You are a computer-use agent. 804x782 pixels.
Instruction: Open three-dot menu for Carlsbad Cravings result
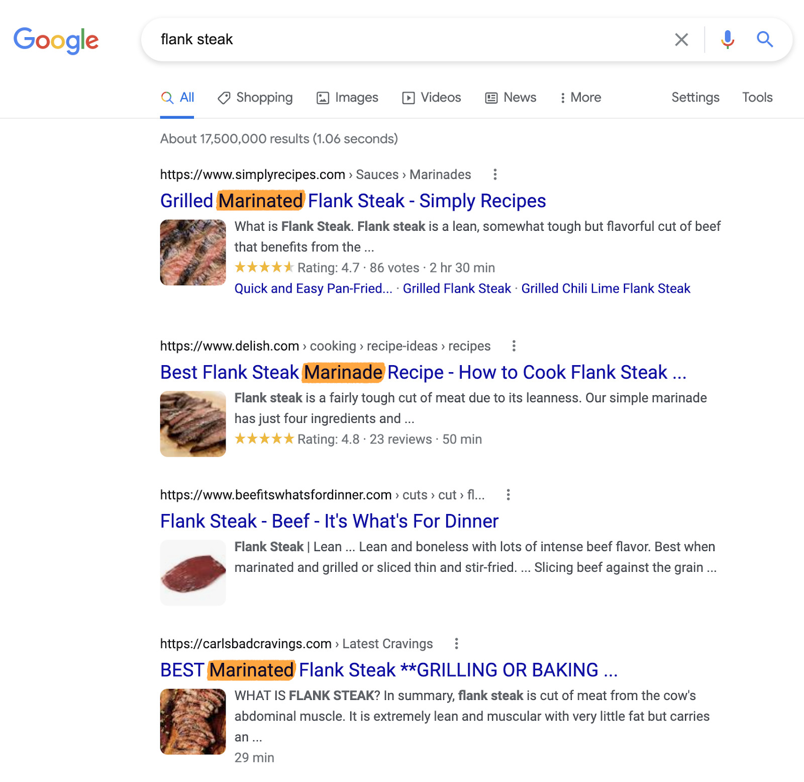click(x=456, y=644)
